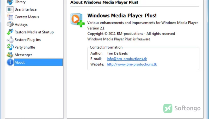Open the info@bm-productions.tk e-mail link

tap(127, 59)
